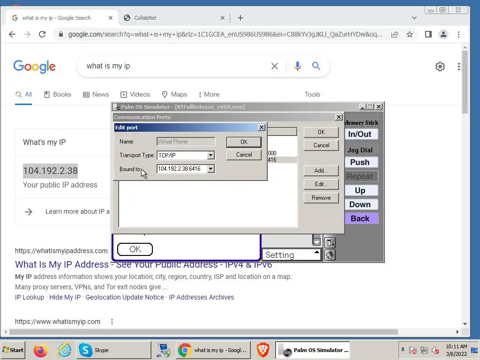480x360 pixels.
Task: Open tab search chevron in Chrome
Action: [414, 18]
